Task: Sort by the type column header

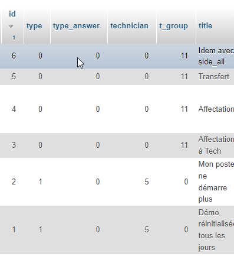Action: tap(34, 26)
